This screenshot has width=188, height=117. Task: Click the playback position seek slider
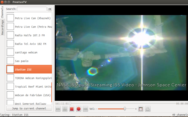tap(122, 103)
